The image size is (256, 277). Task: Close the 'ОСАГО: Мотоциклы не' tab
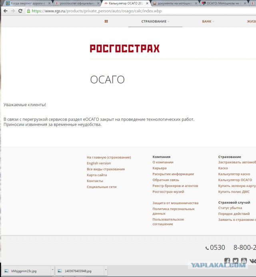coord(245,3)
